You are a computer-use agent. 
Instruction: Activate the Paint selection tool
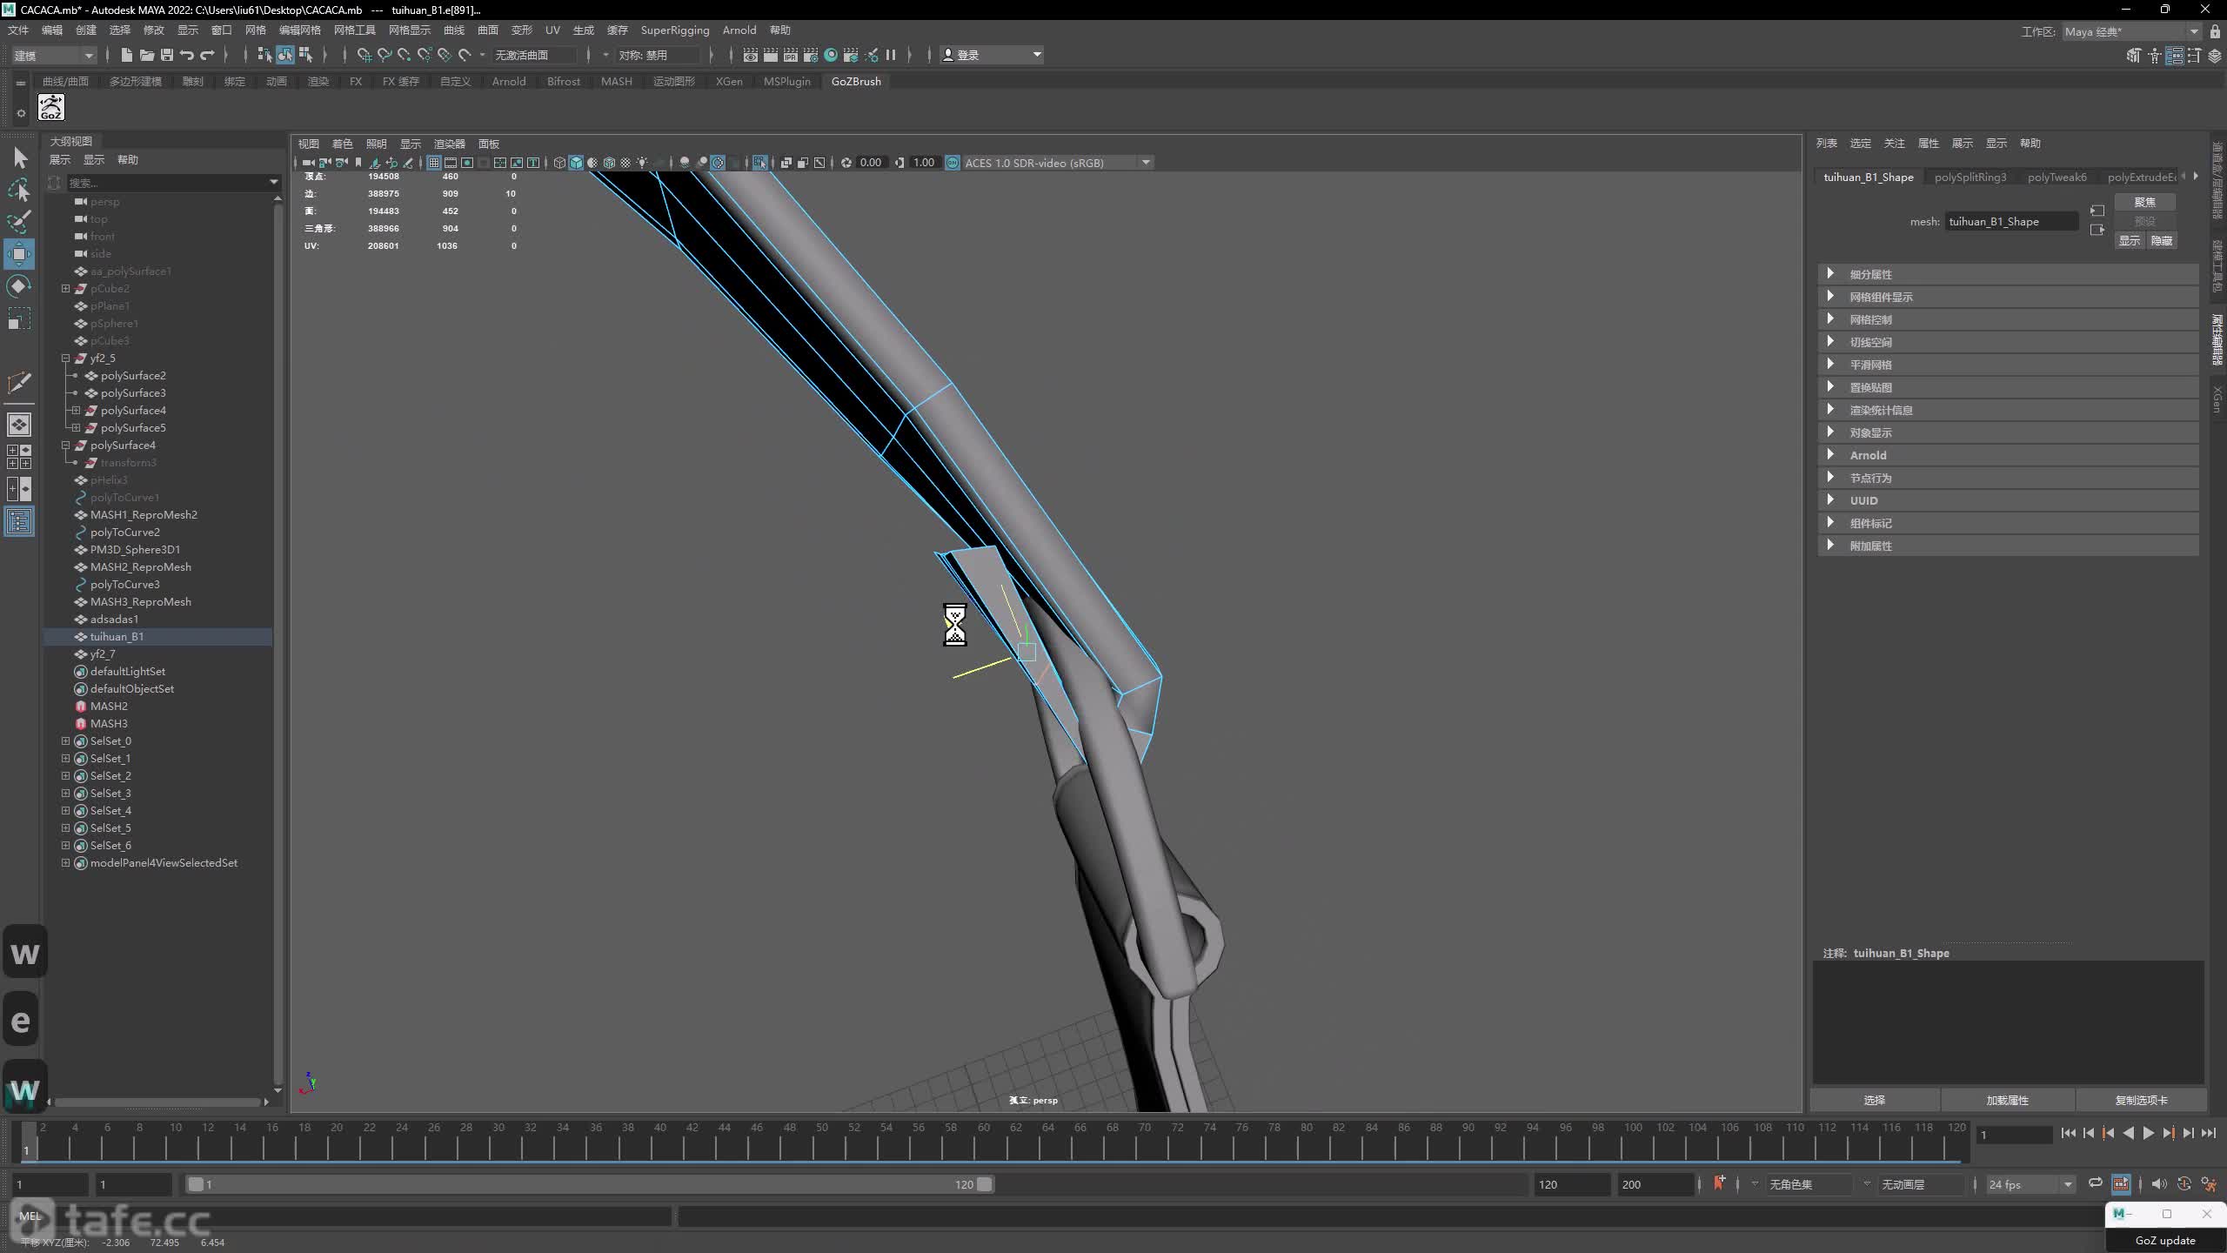tap(19, 222)
